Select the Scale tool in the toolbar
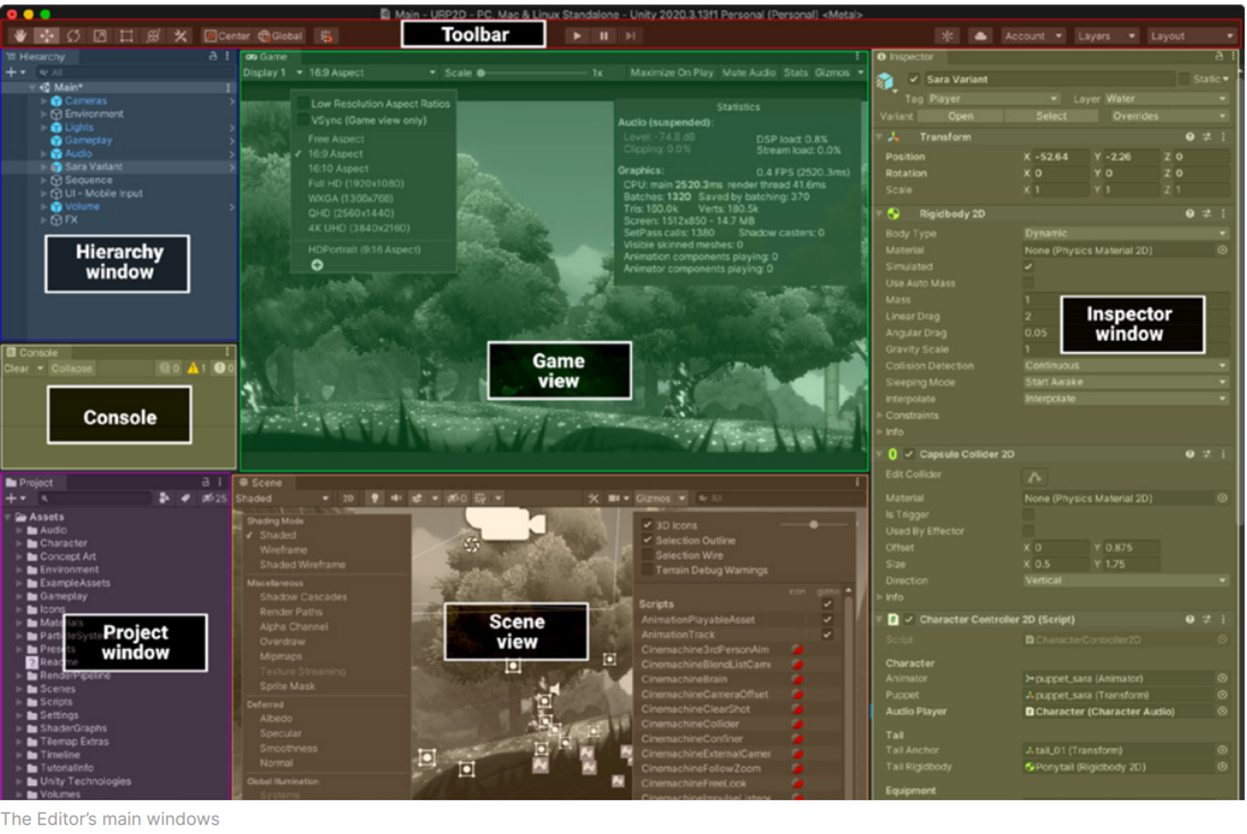 (101, 36)
